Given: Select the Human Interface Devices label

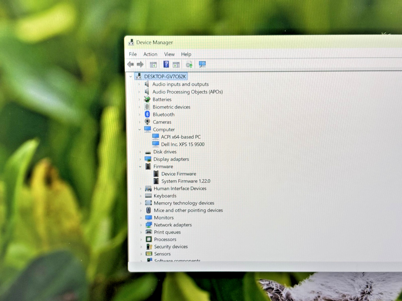Looking at the screenshot, I should tap(180, 188).
